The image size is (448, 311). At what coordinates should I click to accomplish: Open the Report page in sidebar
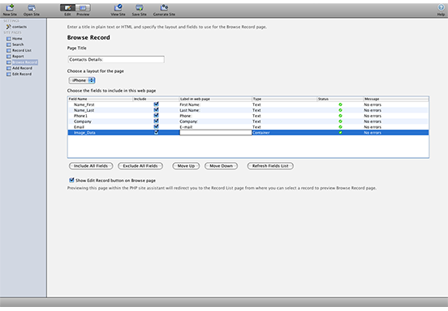(x=15, y=57)
